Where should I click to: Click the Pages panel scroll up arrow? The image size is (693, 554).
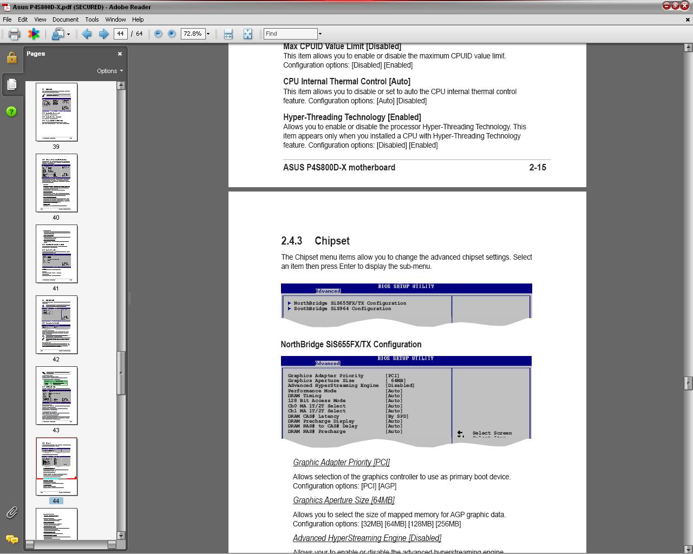[121, 85]
